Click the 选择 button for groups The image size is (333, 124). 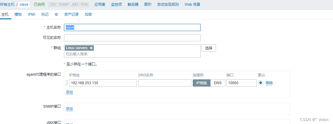(208, 48)
